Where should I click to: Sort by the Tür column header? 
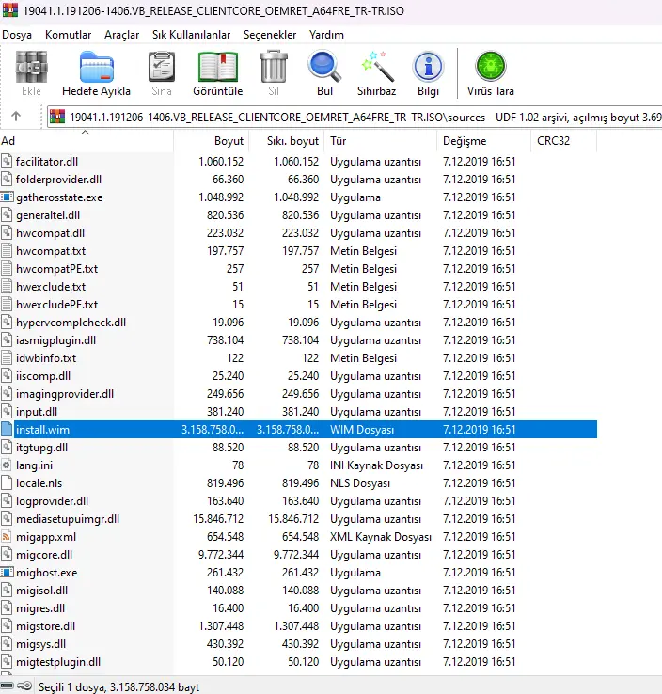pyautogui.click(x=380, y=141)
